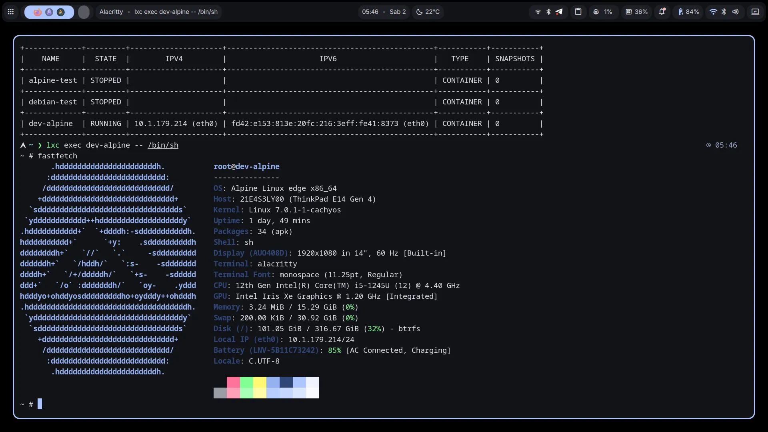Image resolution: width=768 pixels, height=432 pixels.
Task: Click the moon weather icon at 22°C
Action: tap(419, 12)
